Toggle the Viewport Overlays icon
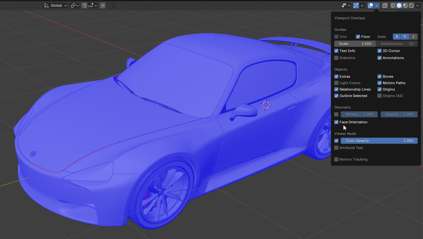The image size is (423, 239). tap(370, 5)
